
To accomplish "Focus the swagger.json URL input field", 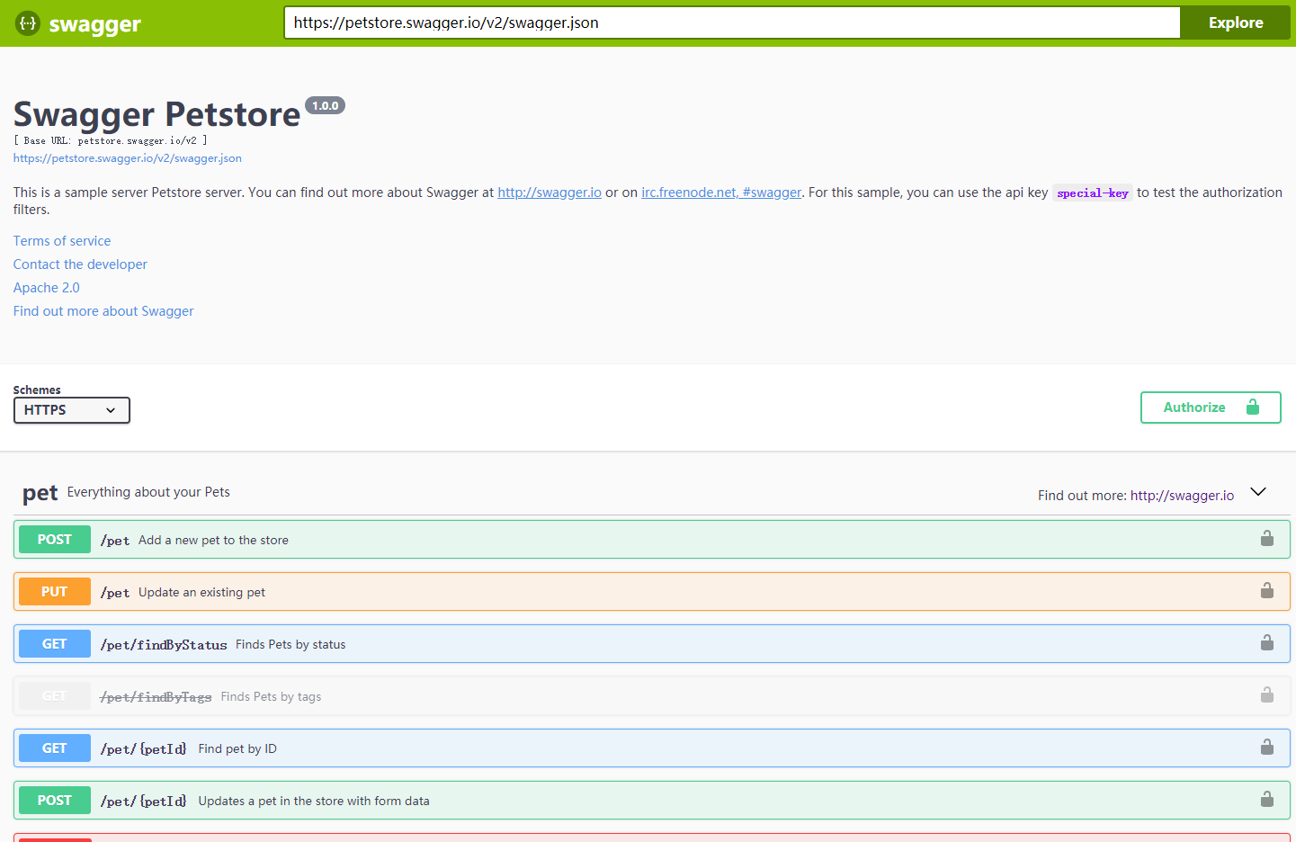I will coord(732,23).
